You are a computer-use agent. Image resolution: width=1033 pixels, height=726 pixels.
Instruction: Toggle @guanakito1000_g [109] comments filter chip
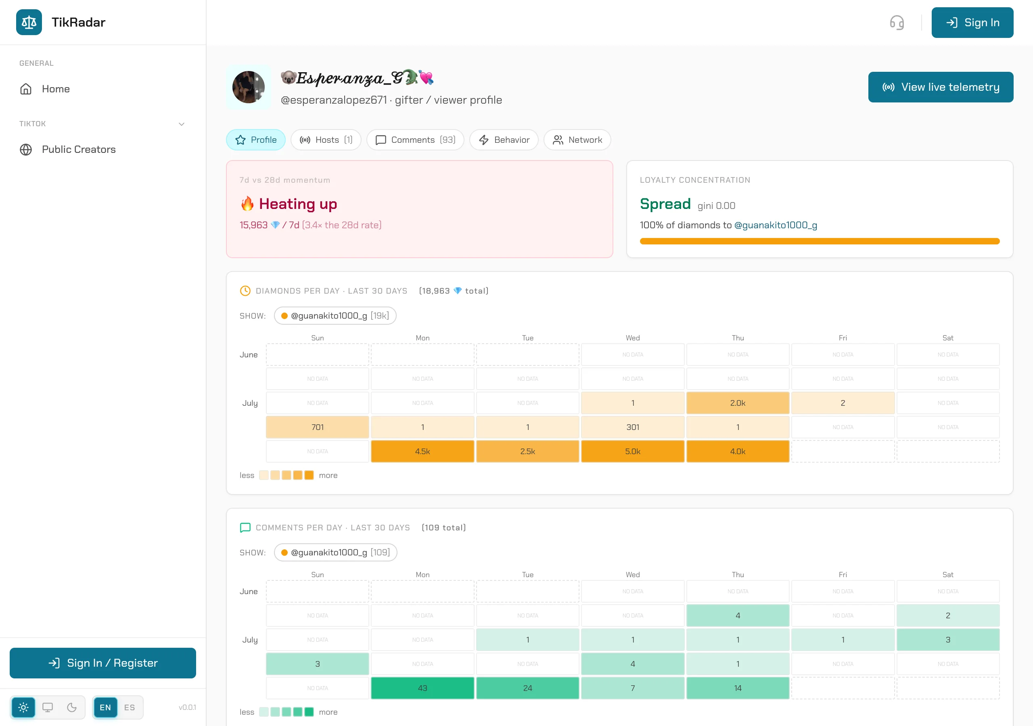pyautogui.click(x=336, y=553)
